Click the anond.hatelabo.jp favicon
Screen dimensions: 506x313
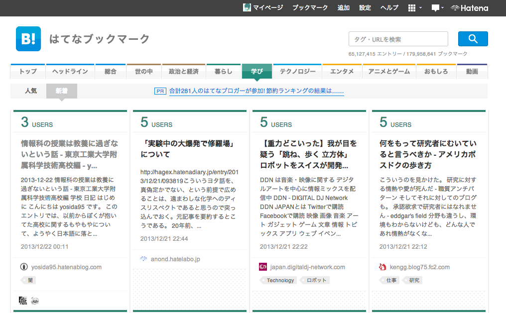[144, 259]
